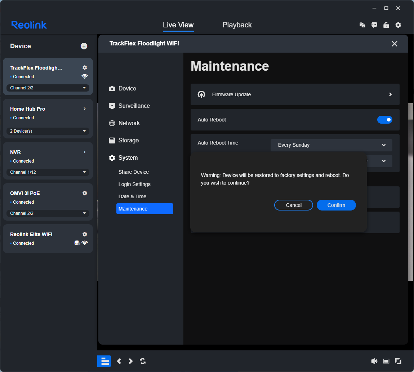Expand NVR chevron arrow

pyautogui.click(x=84, y=152)
